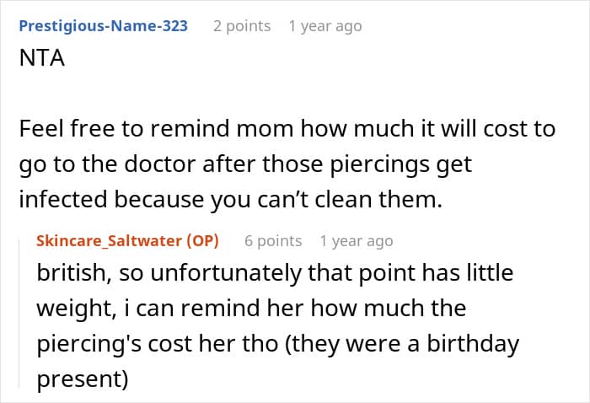The height and width of the screenshot is (403, 590).
Task: Open the reply's "1 year ago" timestamp
Action: pyautogui.click(x=357, y=241)
